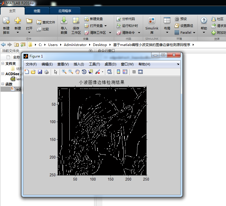The width and height of the screenshot is (226, 206).
Task: Click Run and Time (运行和计时)
Action: [127, 26]
